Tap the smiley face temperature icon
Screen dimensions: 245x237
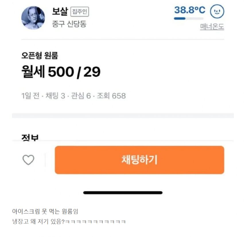tap(217, 12)
